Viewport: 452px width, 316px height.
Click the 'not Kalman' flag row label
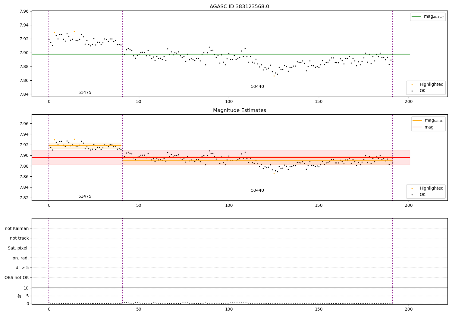17,229
